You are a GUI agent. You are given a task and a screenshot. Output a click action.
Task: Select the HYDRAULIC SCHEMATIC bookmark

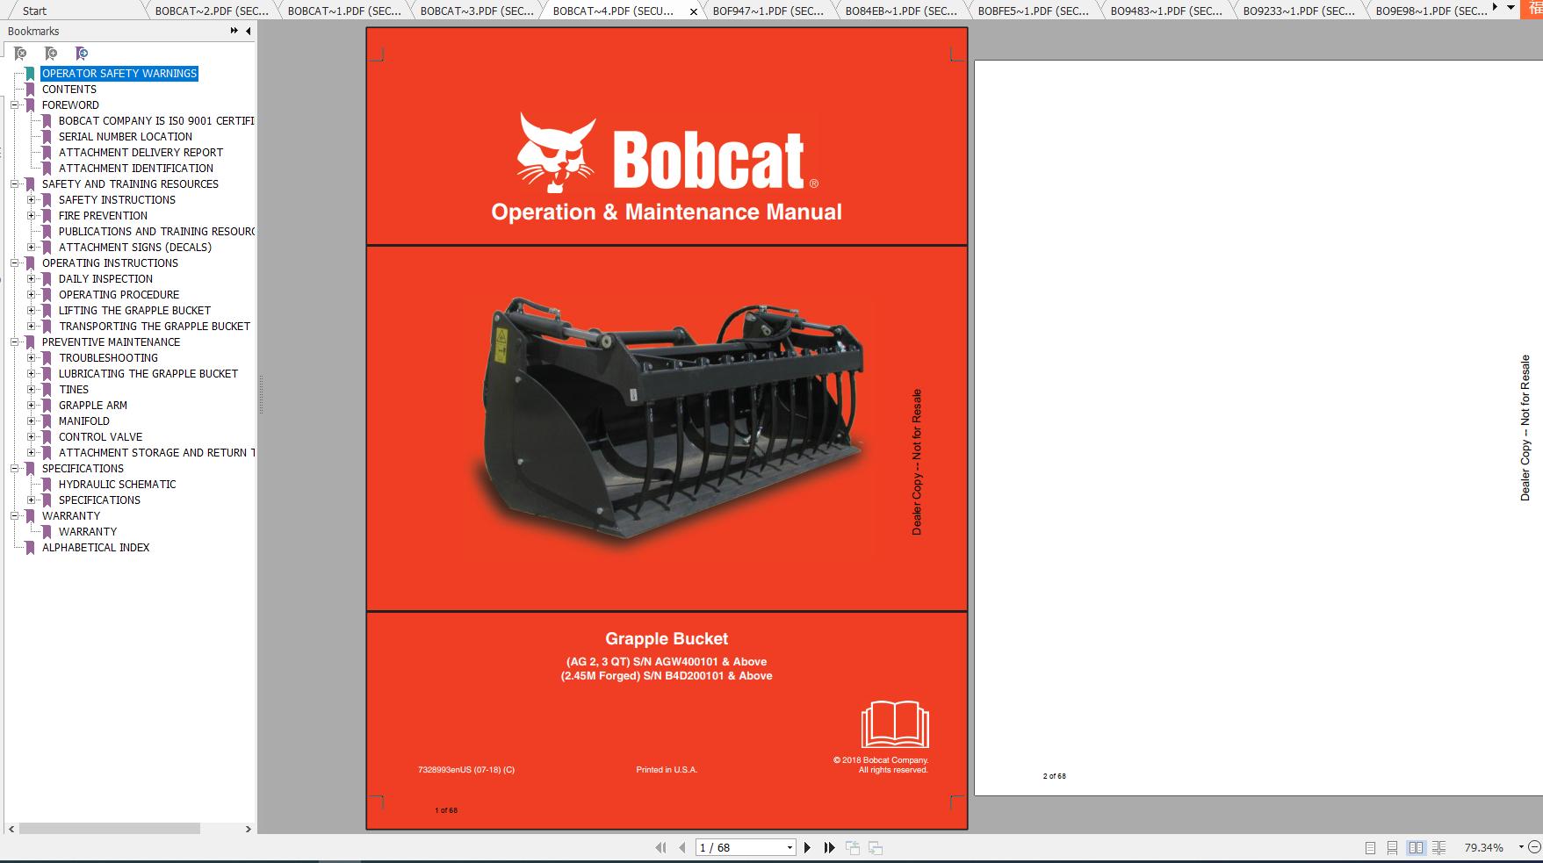click(117, 484)
